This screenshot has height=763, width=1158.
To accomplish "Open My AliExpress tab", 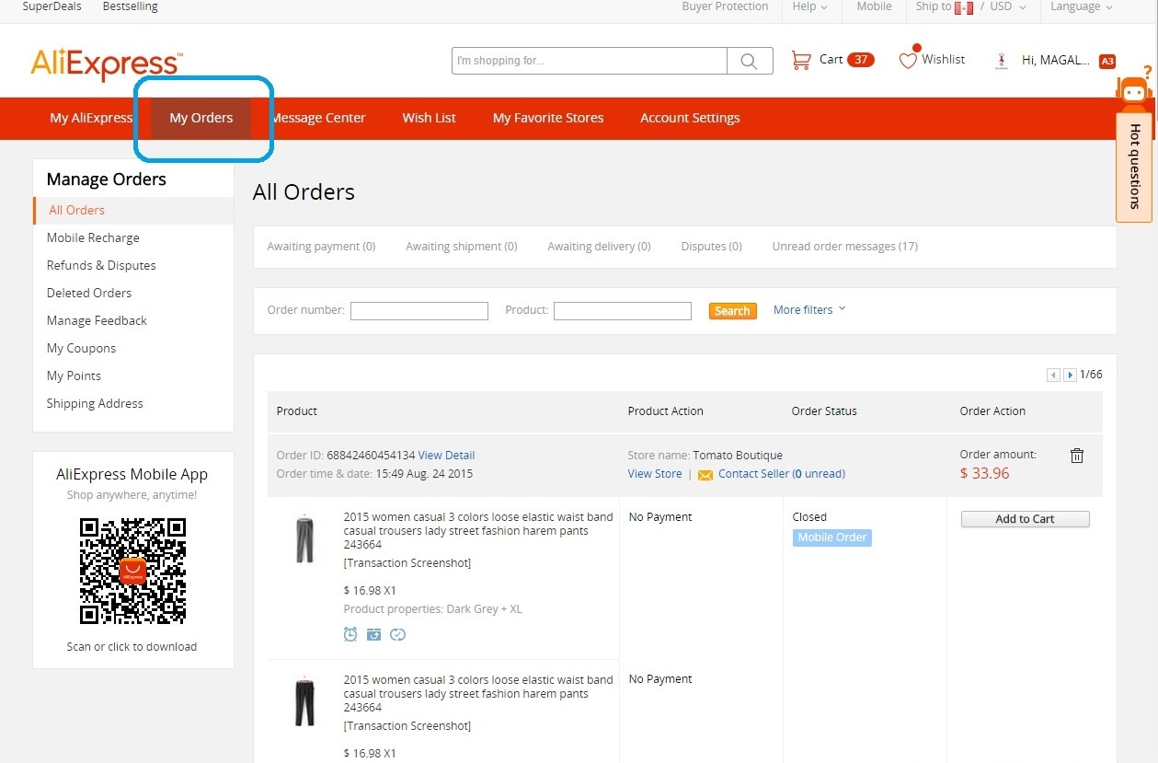I will pyautogui.click(x=91, y=118).
